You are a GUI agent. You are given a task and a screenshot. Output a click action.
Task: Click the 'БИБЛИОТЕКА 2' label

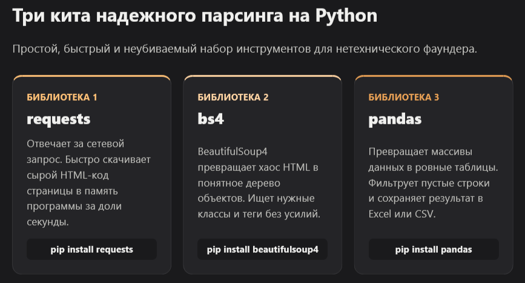coord(233,97)
